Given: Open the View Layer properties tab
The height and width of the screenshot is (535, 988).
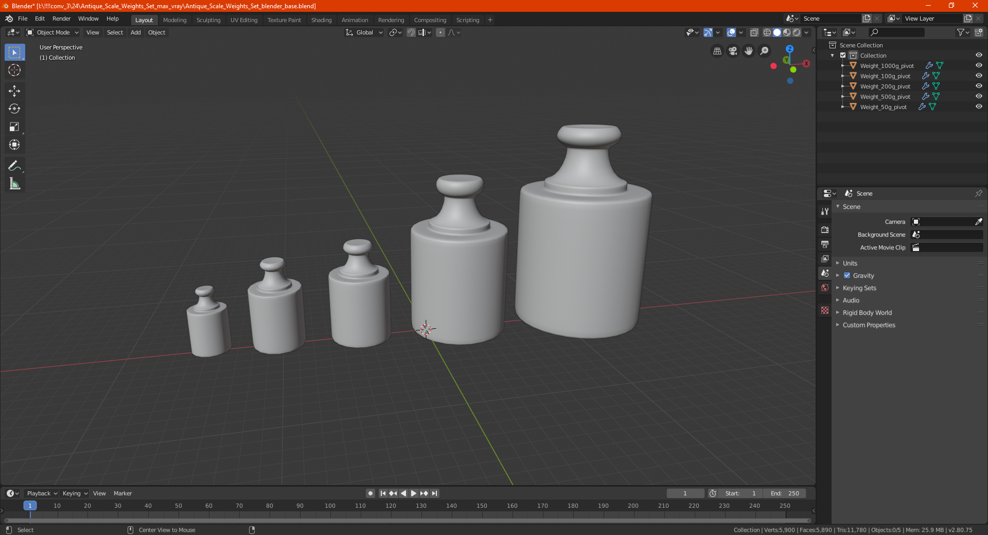Looking at the screenshot, I should point(825,258).
